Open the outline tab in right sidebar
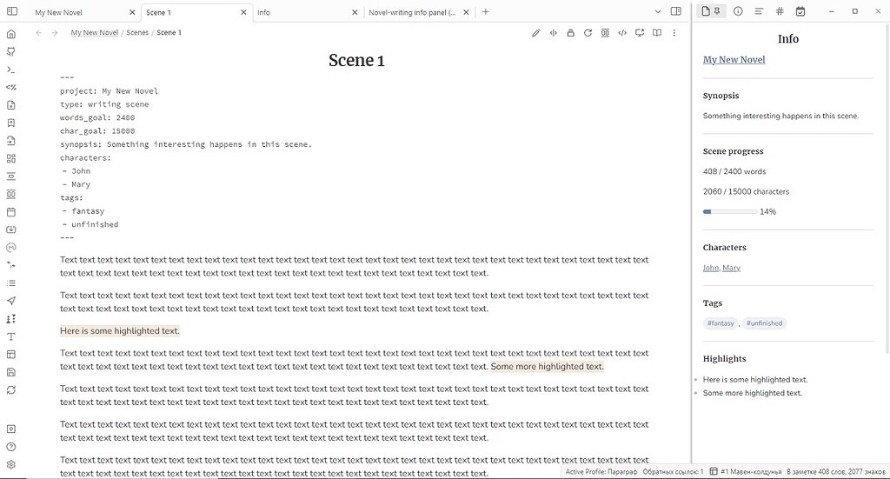890x479 pixels. pos(759,11)
